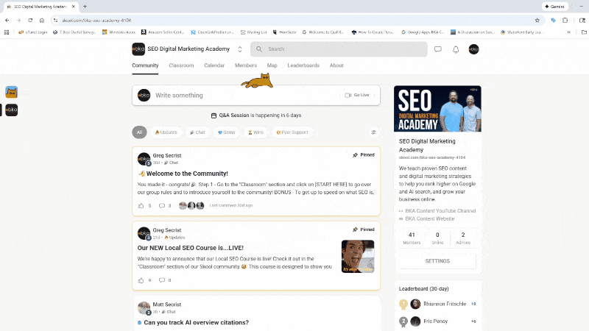Open new browser tab with plus
The width and height of the screenshot is (589, 331).
point(85,7)
